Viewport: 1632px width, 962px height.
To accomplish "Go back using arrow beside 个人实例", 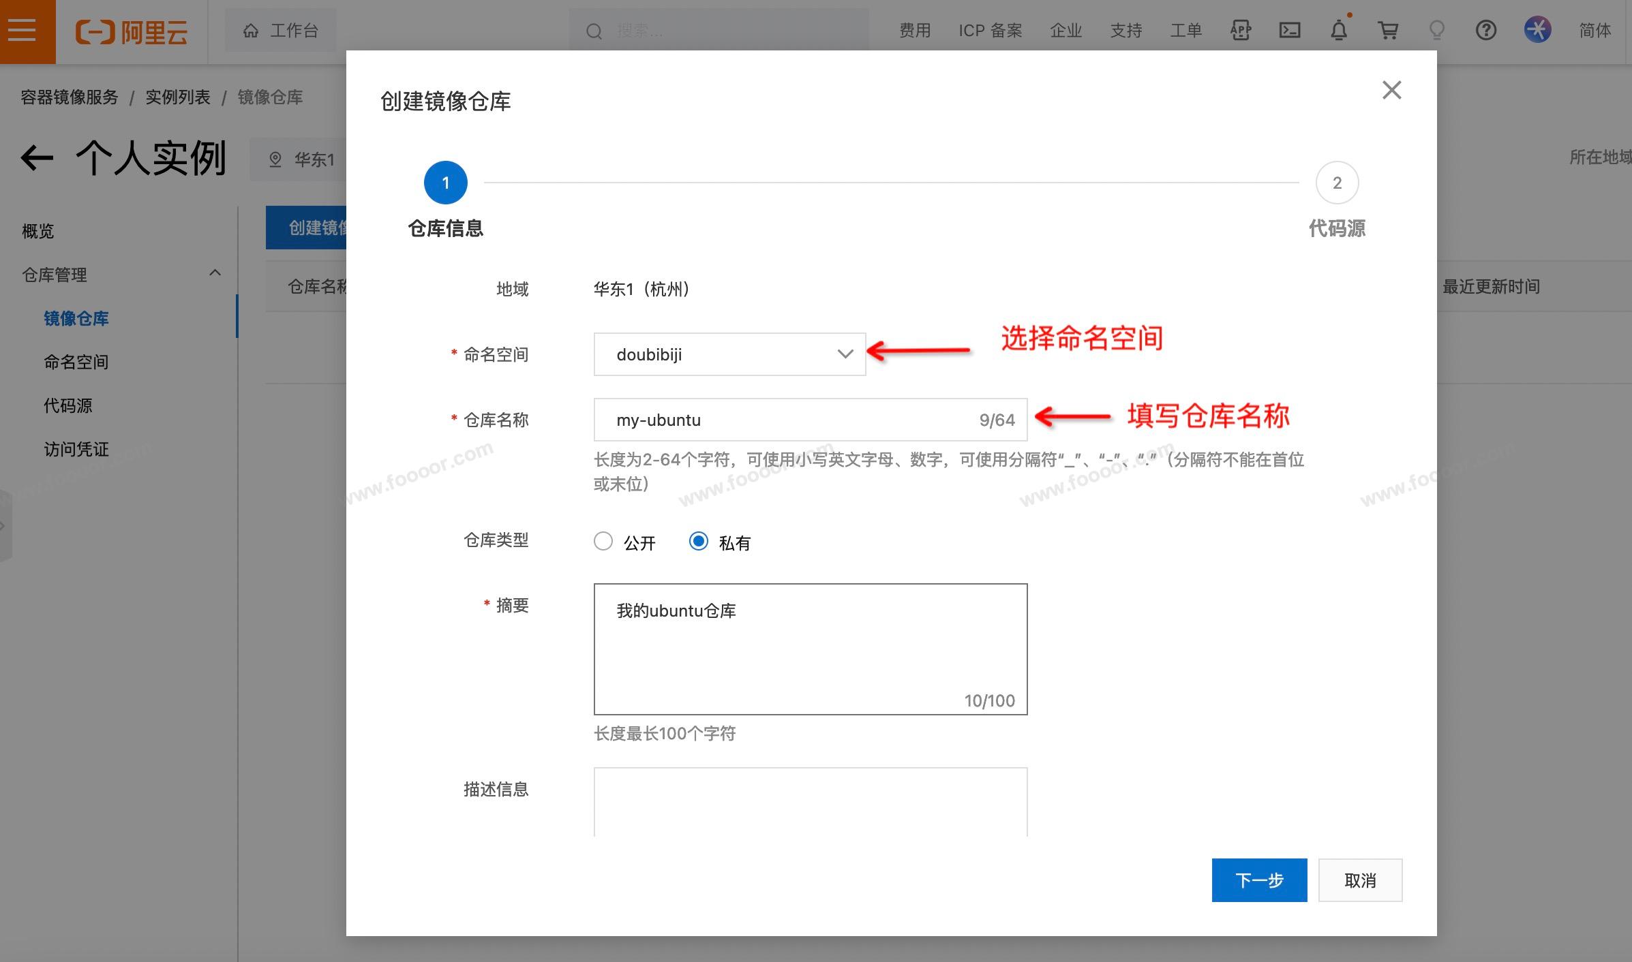I will pyautogui.click(x=37, y=158).
